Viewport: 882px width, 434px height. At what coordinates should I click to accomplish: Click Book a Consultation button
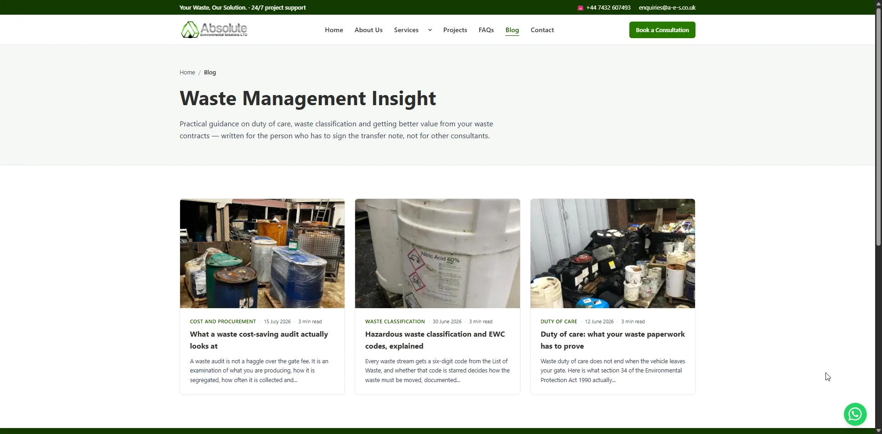(x=662, y=30)
